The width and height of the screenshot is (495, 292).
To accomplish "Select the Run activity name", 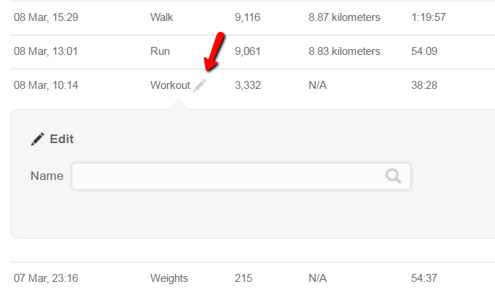I will pyautogui.click(x=160, y=51).
